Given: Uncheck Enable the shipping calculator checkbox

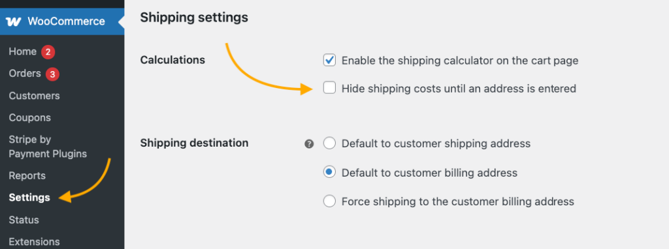Looking at the screenshot, I should pos(329,61).
